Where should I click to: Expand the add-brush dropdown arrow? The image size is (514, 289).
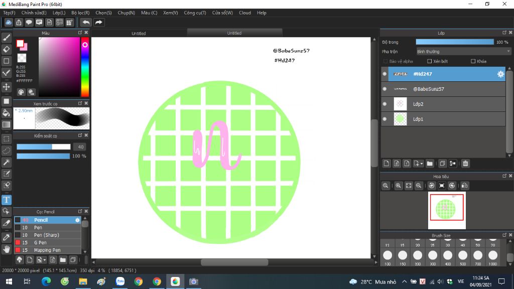tap(45, 260)
